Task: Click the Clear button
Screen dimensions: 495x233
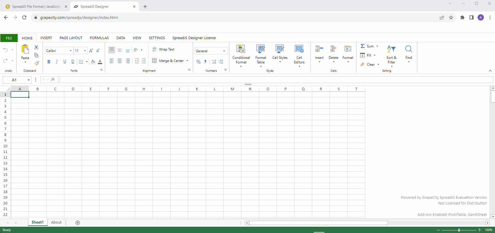Action: click(x=367, y=65)
